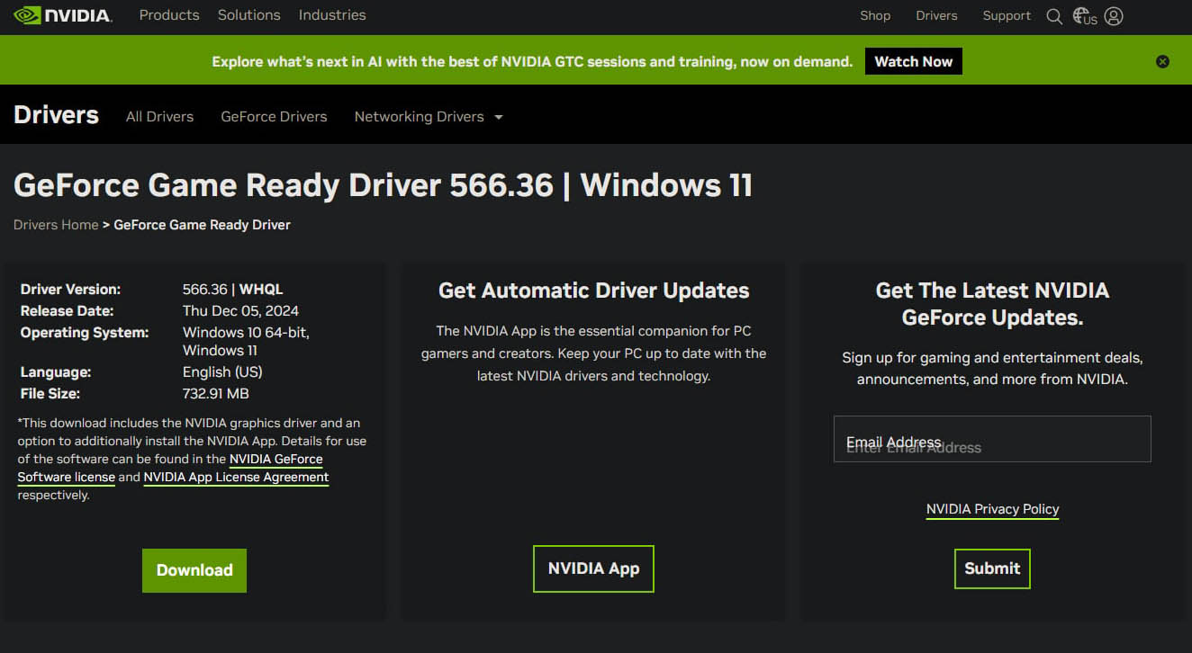Open Drivers link in top navigation
The image size is (1192, 653).
(936, 15)
